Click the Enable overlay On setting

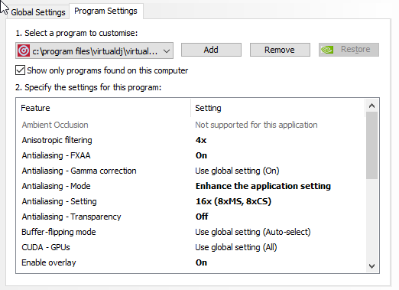(x=201, y=262)
